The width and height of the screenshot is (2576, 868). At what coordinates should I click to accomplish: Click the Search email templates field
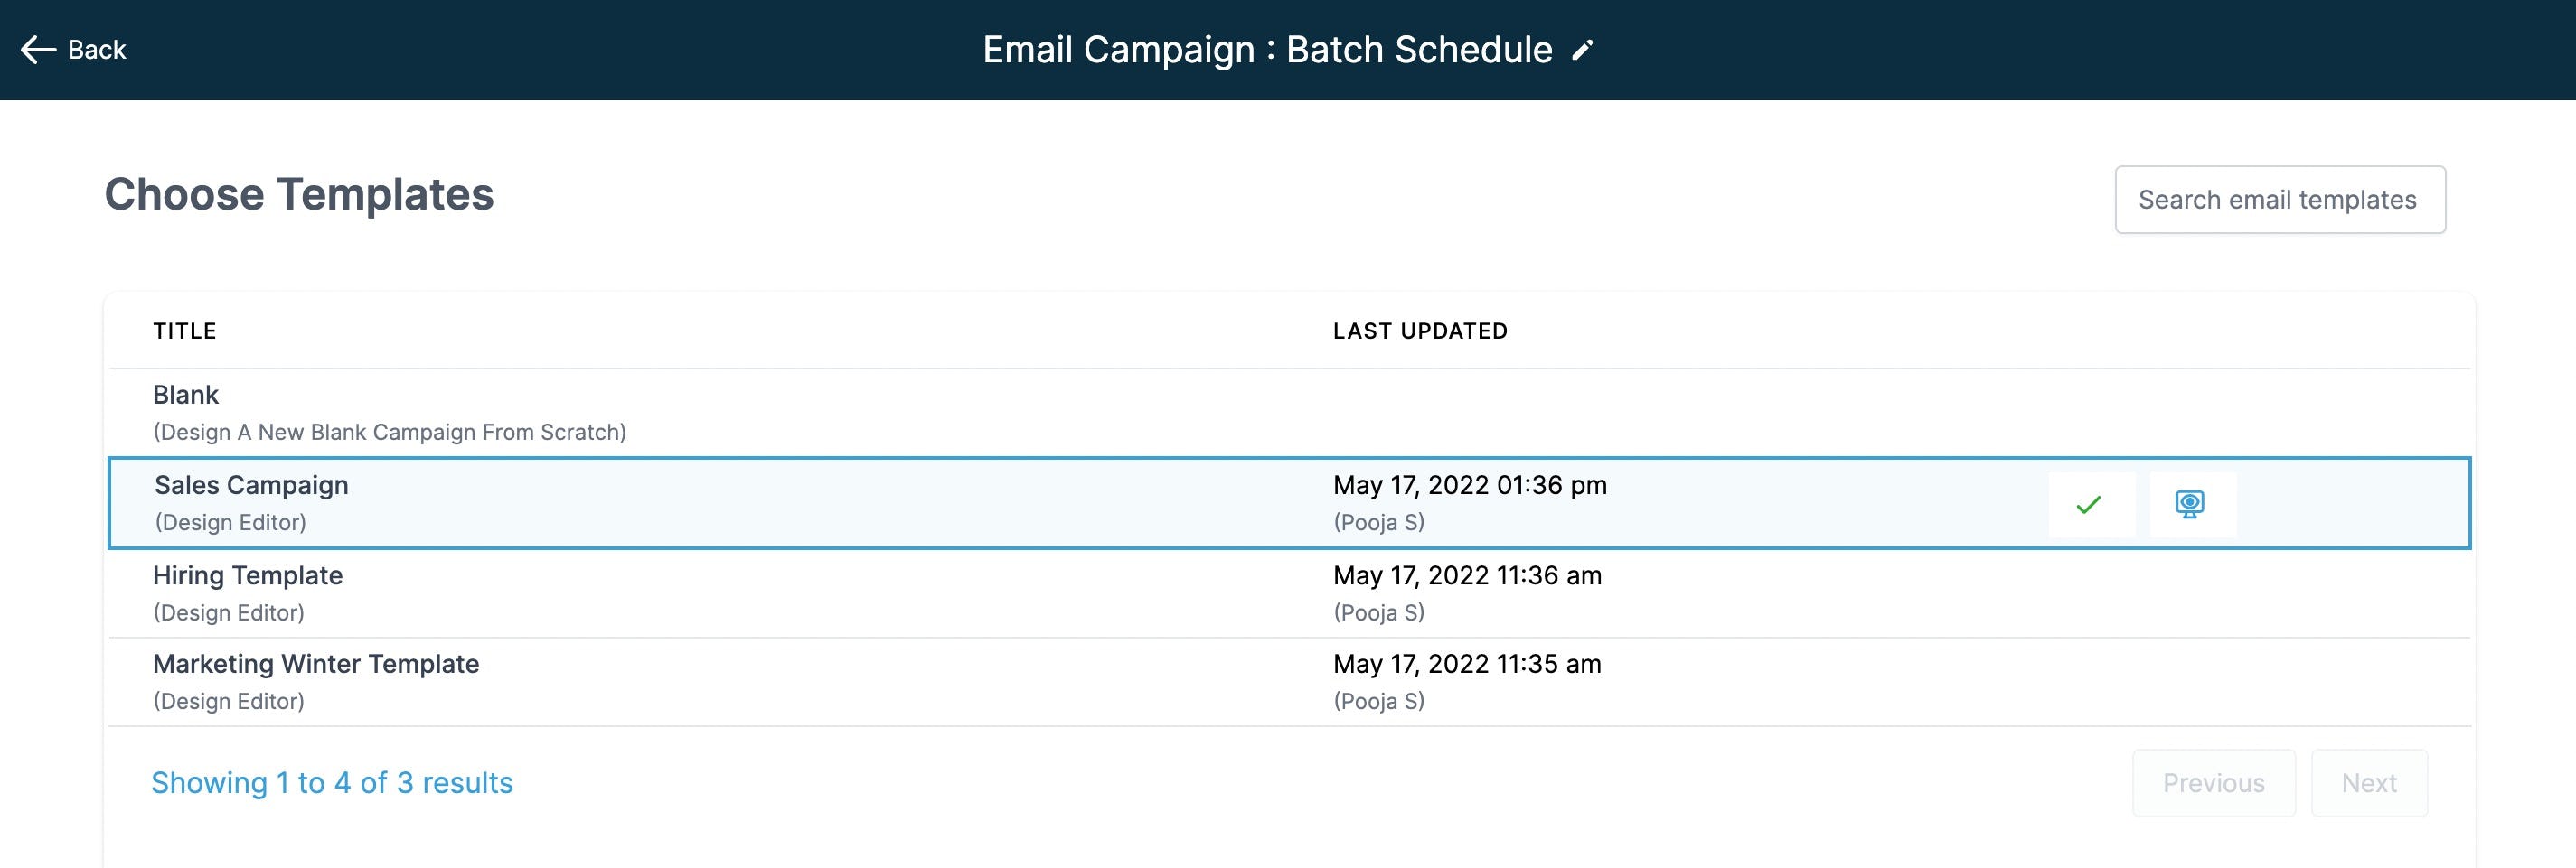pos(2279,200)
